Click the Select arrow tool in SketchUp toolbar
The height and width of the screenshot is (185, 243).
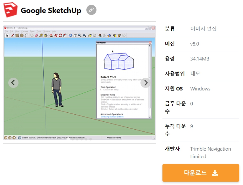tap(7, 35)
